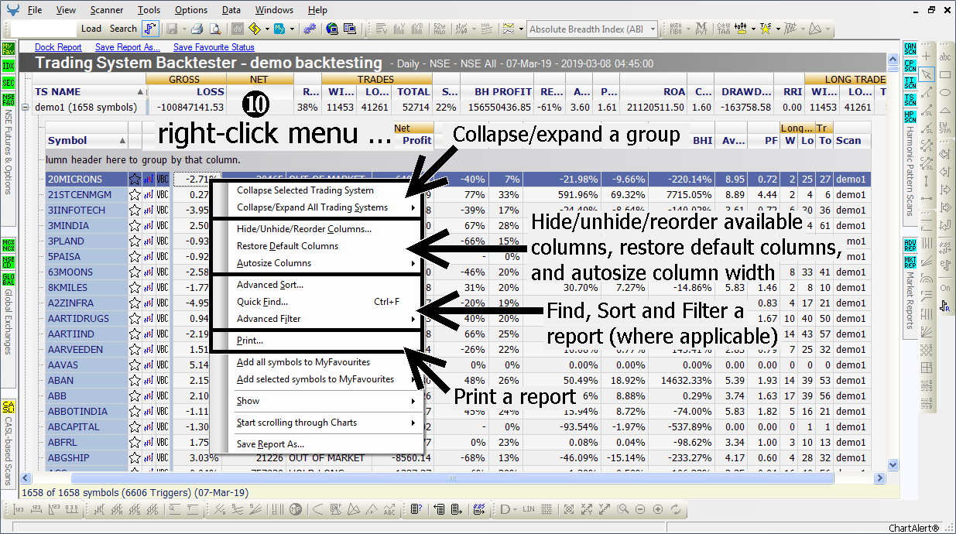
Task: Select the crosshair cursor tool
Action: pos(927,56)
